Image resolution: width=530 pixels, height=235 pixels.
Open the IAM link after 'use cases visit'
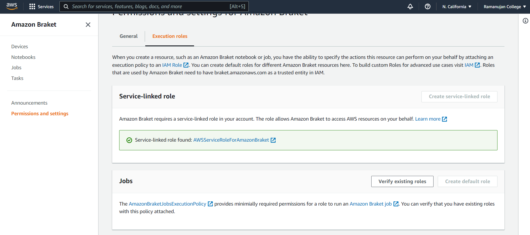pyautogui.click(x=469, y=65)
